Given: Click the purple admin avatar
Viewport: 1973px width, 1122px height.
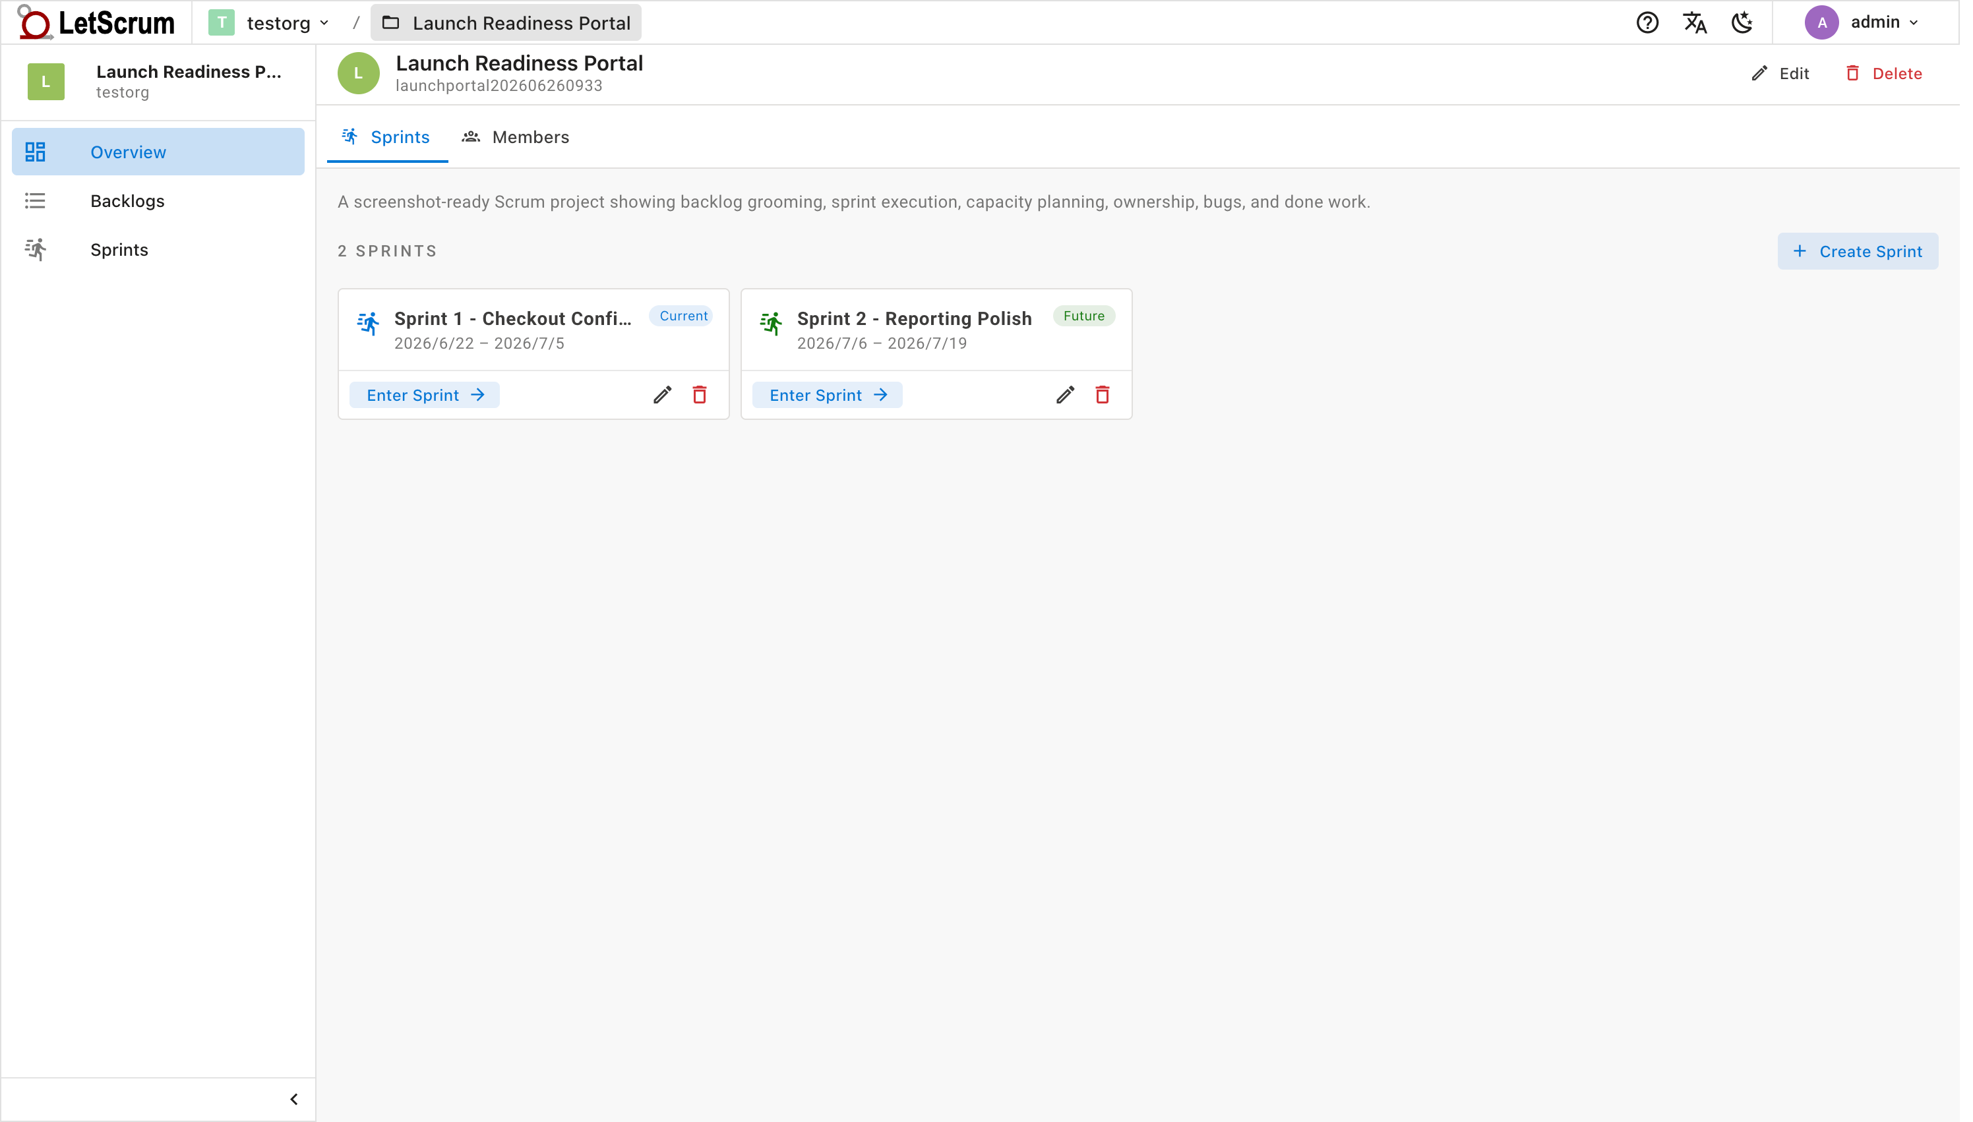Looking at the screenshot, I should click(x=1821, y=22).
